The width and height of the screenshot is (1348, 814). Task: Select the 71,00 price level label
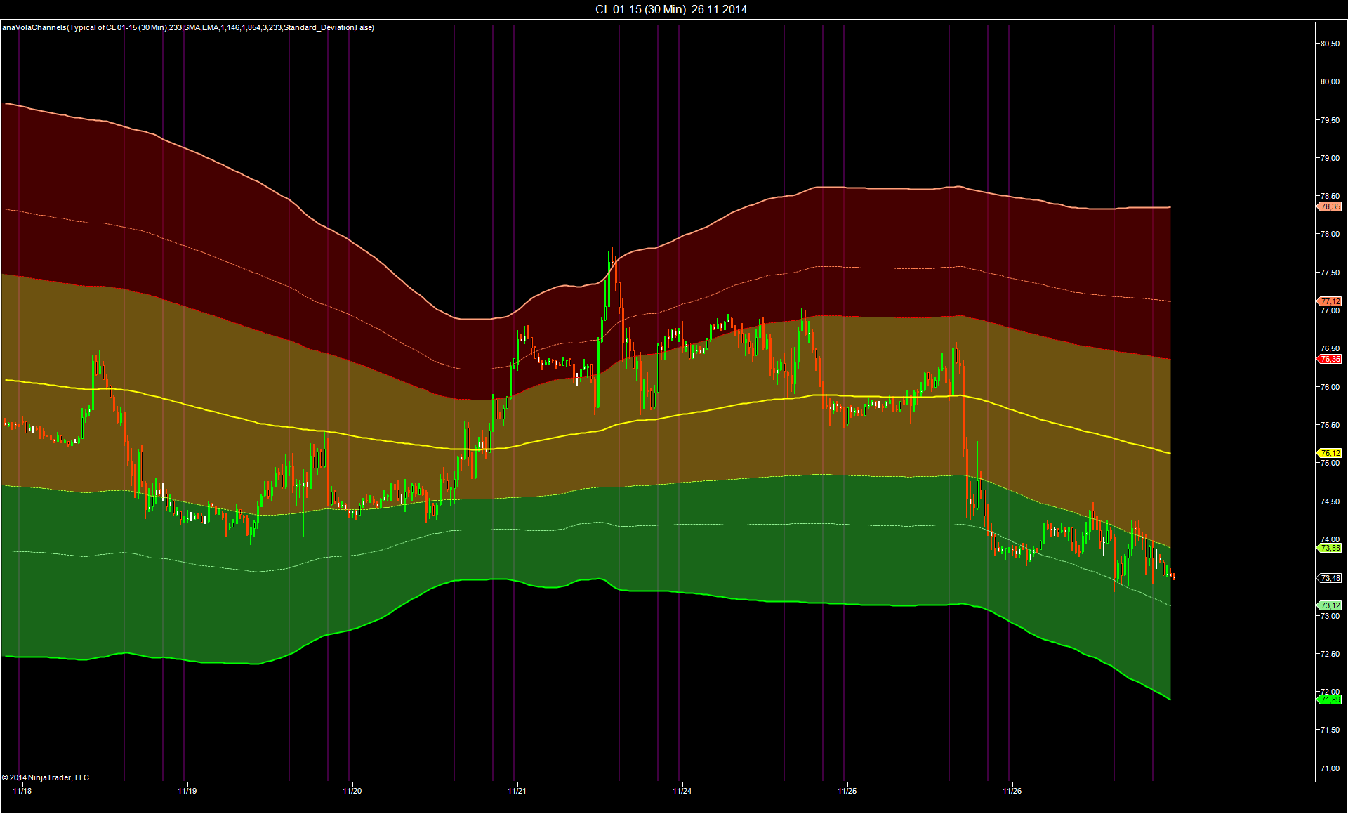coord(1330,768)
